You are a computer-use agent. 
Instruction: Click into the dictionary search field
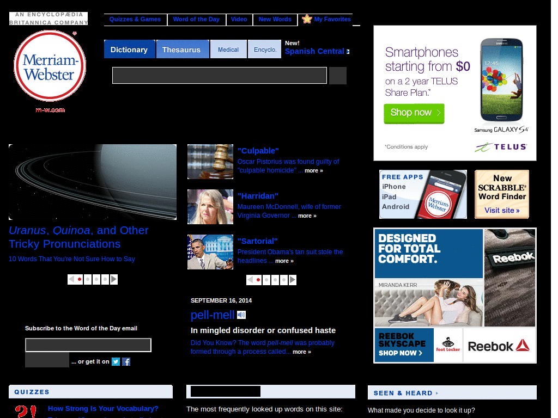click(220, 75)
